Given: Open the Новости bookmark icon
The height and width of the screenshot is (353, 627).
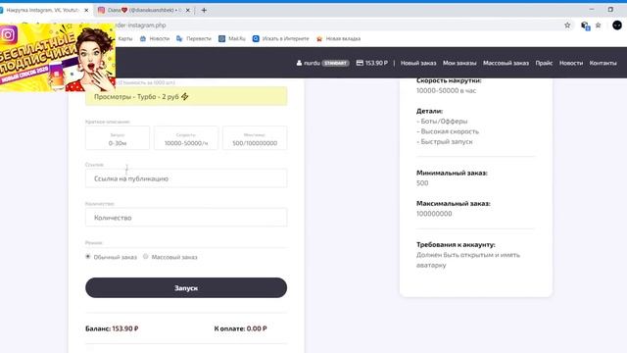Looking at the screenshot, I should pyautogui.click(x=143, y=39).
